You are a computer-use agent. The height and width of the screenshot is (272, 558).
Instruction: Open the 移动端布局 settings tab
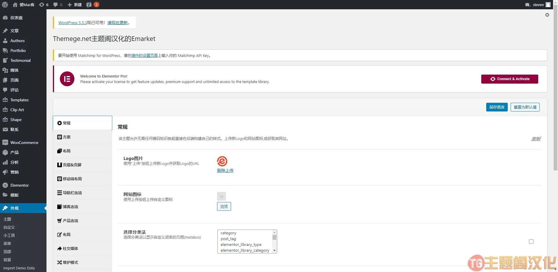point(83,179)
